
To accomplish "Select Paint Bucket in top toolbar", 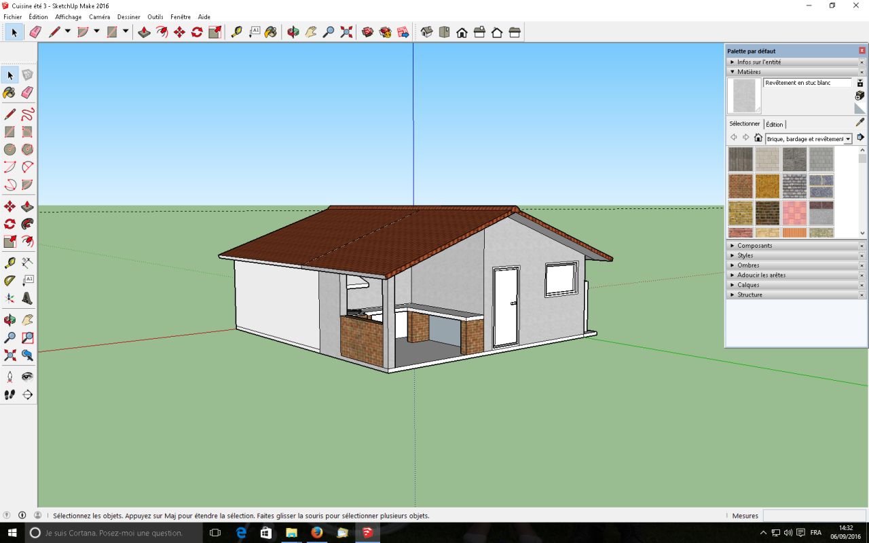I will click(271, 32).
